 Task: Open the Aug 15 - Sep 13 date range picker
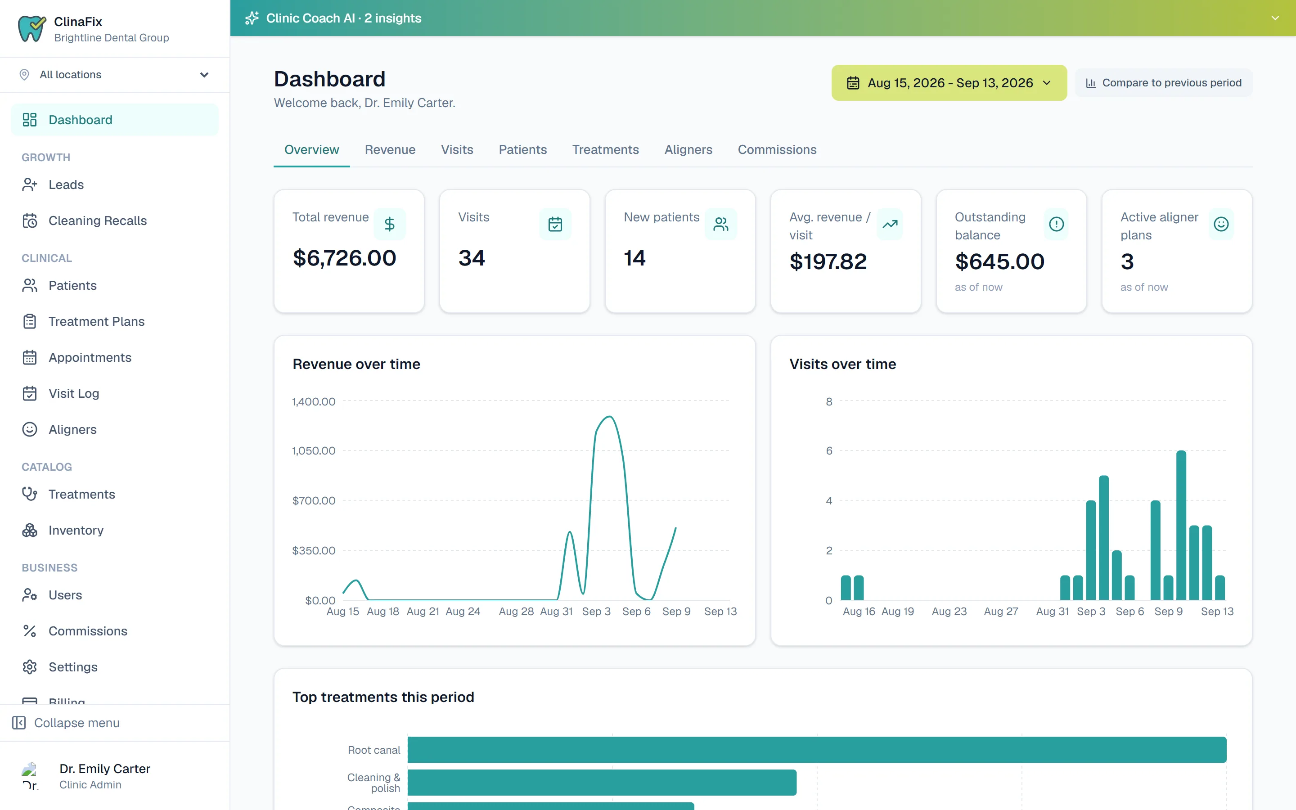[949, 83]
